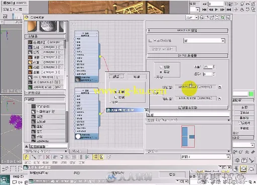
Task: Click the Next Frame playback button
Action: [222, 10]
